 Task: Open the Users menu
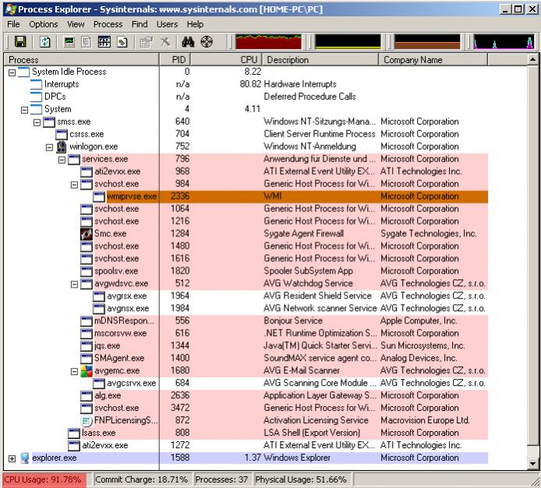click(167, 24)
